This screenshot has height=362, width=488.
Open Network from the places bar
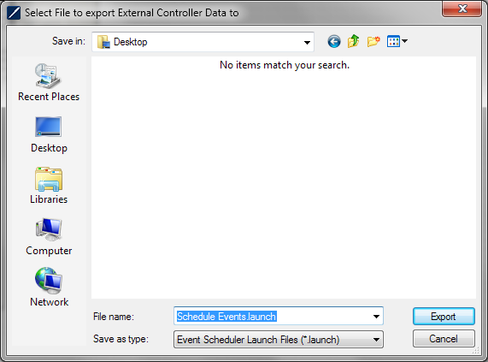(x=49, y=288)
